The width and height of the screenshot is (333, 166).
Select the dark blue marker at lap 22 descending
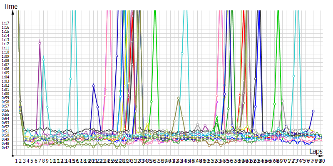98,107
